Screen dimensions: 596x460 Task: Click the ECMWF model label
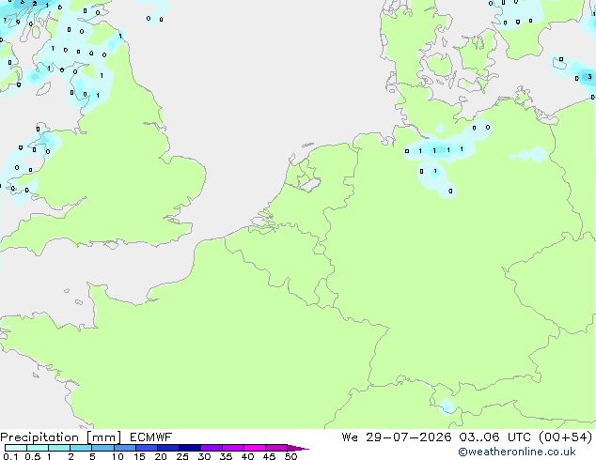pyautogui.click(x=151, y=437)
